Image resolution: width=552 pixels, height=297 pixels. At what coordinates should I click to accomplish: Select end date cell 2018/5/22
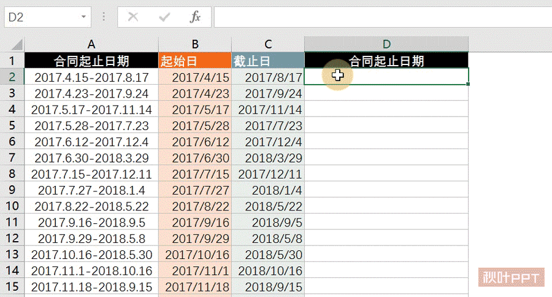coord(268,206)
